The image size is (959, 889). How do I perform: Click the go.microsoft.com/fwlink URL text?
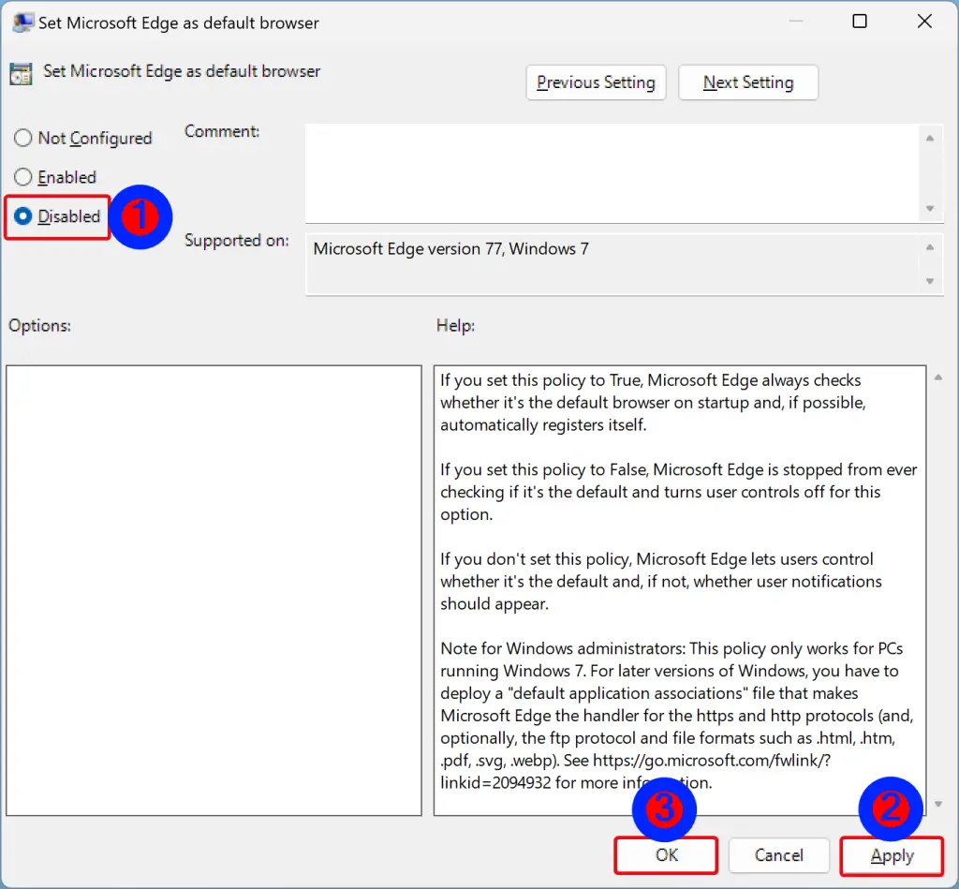(x=712, y=761)
